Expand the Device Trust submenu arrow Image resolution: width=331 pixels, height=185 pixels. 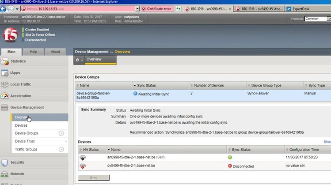pos(66,141)
